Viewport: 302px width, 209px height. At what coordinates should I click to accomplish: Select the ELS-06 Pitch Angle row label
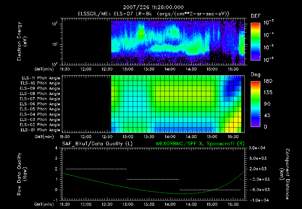(x=40, y=104)
